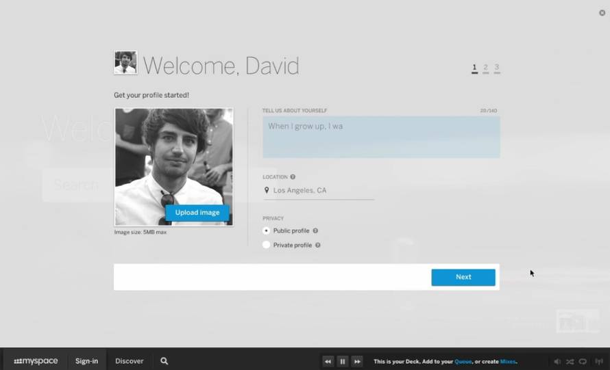Pause the music player

pyautogui.click(x=342, y=362)
